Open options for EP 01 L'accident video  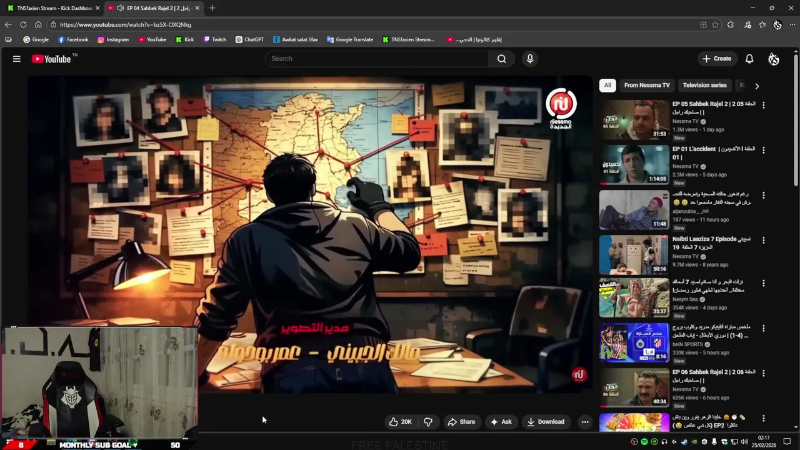pos(763,149)
